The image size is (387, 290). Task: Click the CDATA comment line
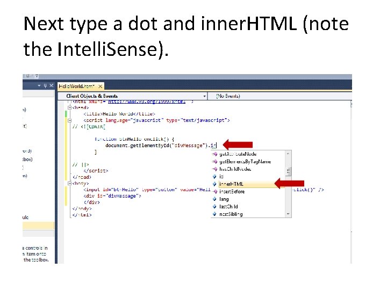pyautogui.click(x=89, y=127)
